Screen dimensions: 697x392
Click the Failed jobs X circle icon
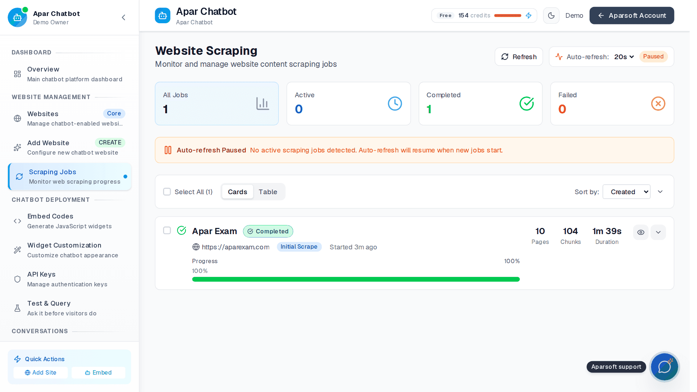pos(658,104)
